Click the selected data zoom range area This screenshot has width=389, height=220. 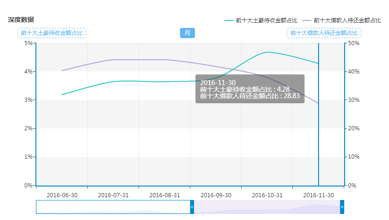coord(267,207)
